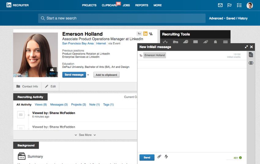Click the Recruiting Activity header
Screen dimensions: 260x164
30,97
